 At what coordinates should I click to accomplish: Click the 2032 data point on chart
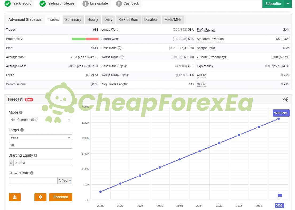(219, 143)
